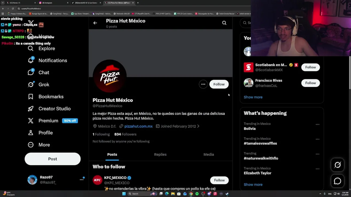The height and width of the screenshot is (197, 351).
Task: Go to your Profile in sidebar
Action: 40,133
